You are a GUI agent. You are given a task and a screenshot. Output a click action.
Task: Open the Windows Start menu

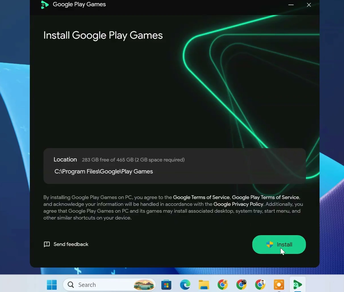(52, 285)
